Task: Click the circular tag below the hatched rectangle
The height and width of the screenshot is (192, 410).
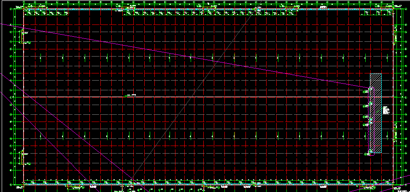Action: click(365, 154)
